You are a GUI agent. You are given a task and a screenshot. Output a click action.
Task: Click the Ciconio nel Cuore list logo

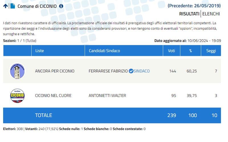17,96
